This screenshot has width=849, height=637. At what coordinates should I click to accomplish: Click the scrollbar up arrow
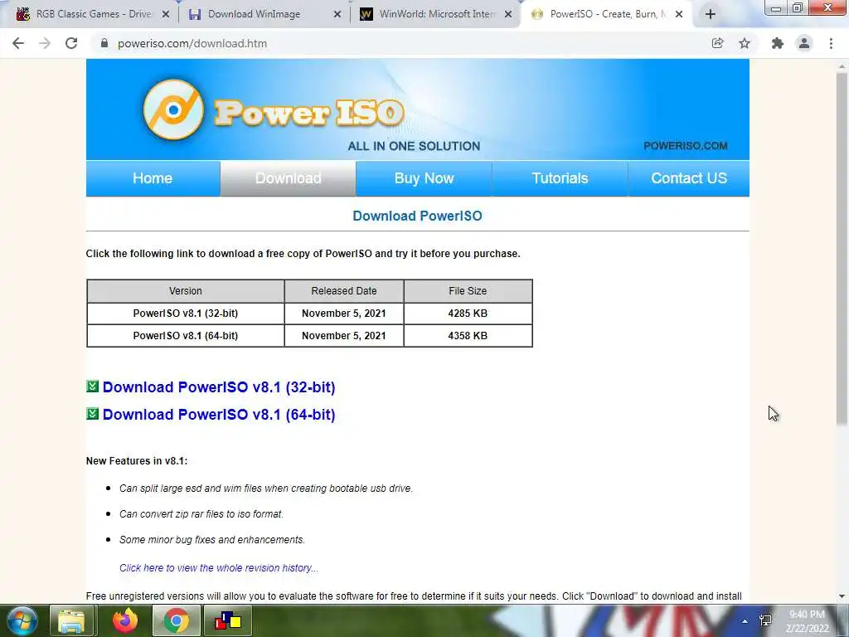[842, 66]
